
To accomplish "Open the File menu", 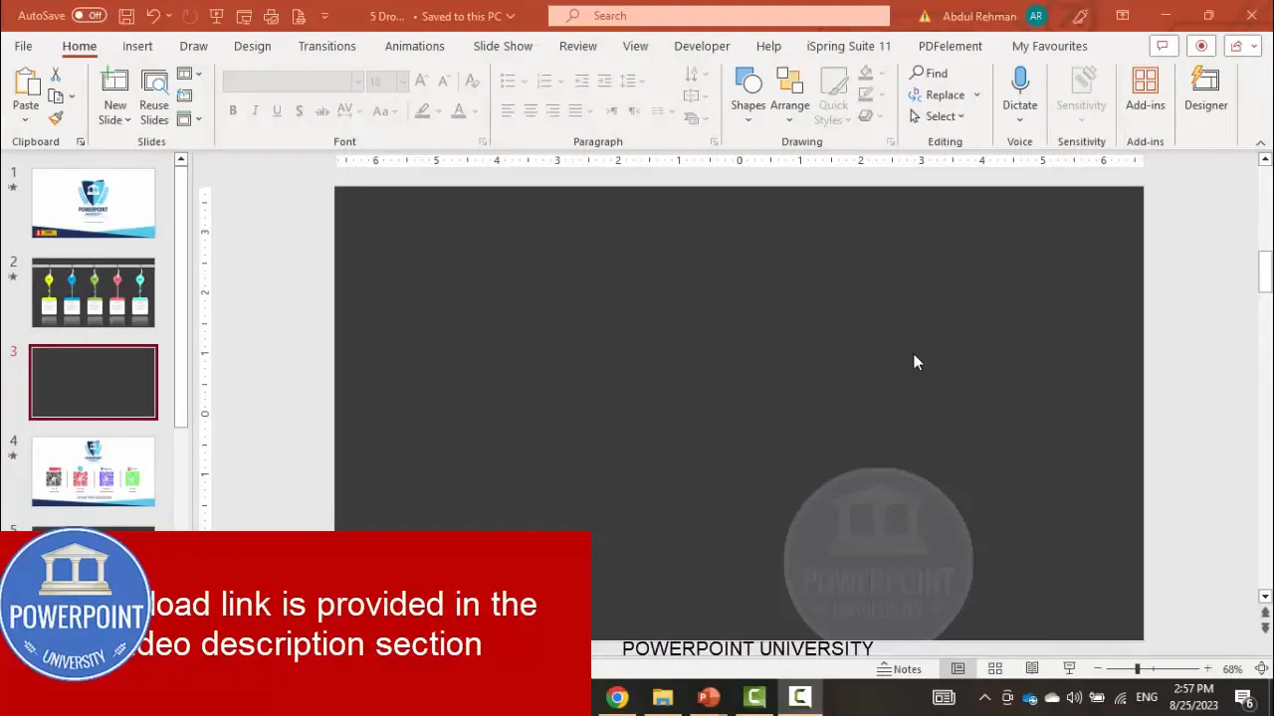I will 23,46.
